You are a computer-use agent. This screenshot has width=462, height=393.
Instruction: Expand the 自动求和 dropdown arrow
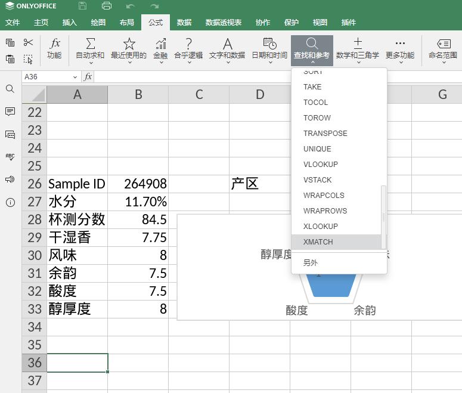coord(91,63)
